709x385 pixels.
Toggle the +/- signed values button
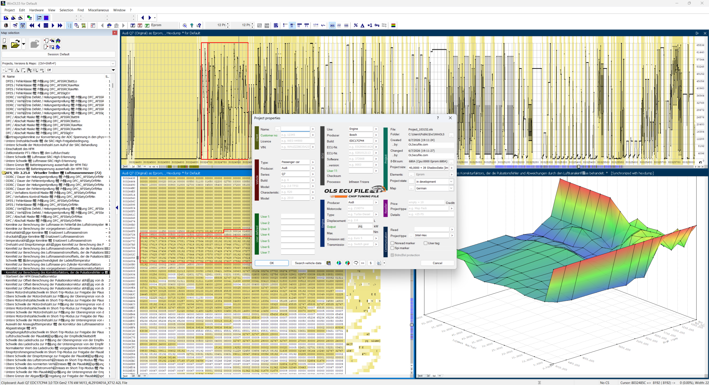[323, 25]
